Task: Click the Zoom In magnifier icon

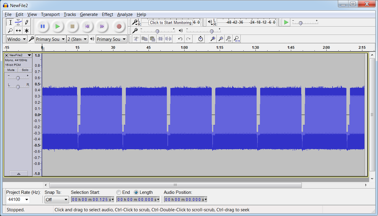Action: (x=212, y=39)
